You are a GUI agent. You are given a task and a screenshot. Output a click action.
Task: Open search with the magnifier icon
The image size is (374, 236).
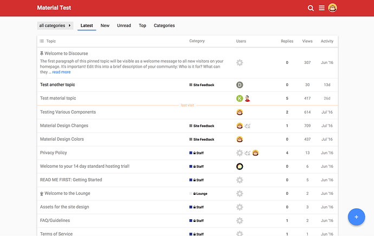tap(311, 8)
